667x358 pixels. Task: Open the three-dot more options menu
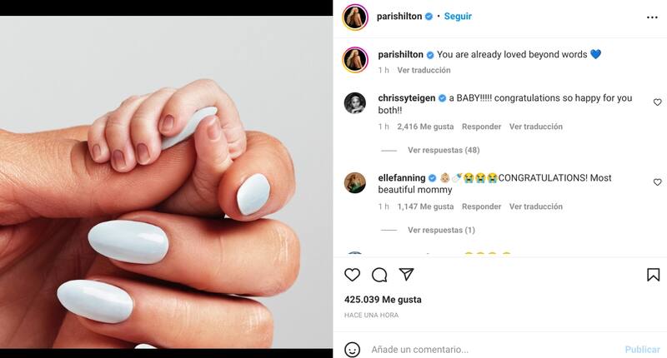(652, 17)
